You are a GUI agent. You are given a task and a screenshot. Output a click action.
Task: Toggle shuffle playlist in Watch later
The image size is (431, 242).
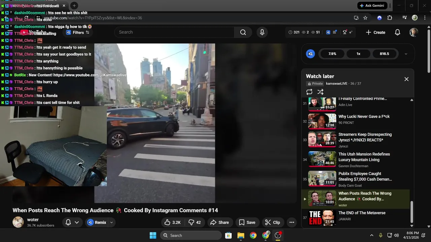point(320,92)
